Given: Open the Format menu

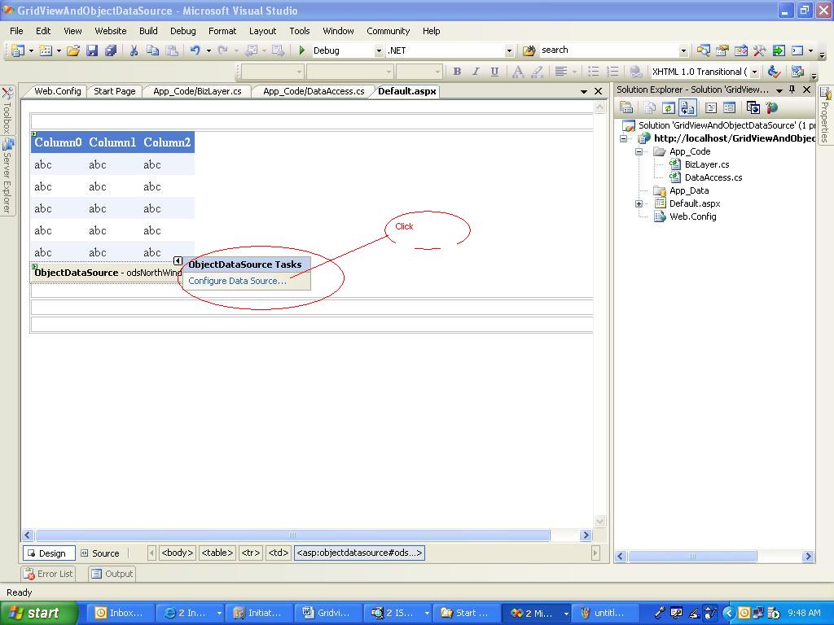Looking at the screenshot, I should (222, 31).
